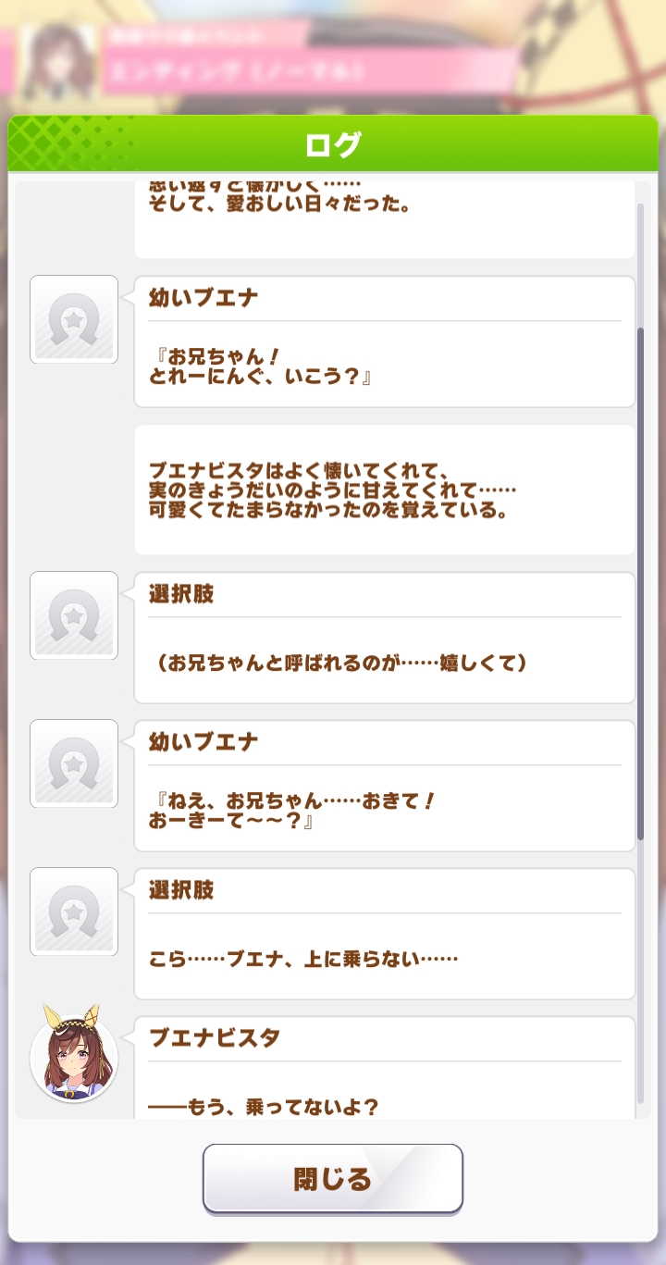Click 選択肢 label above the 上に乗らない choice

click(181, 889)
